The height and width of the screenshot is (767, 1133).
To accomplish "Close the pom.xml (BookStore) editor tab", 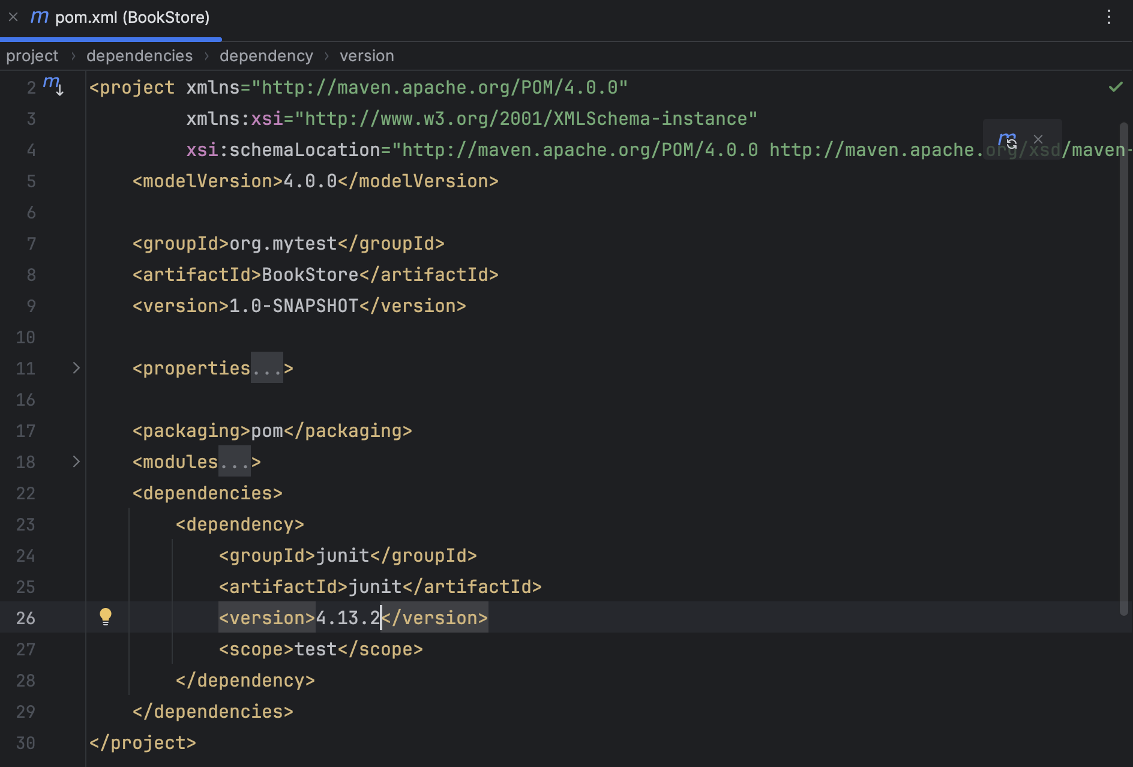I will click(13, 17).
